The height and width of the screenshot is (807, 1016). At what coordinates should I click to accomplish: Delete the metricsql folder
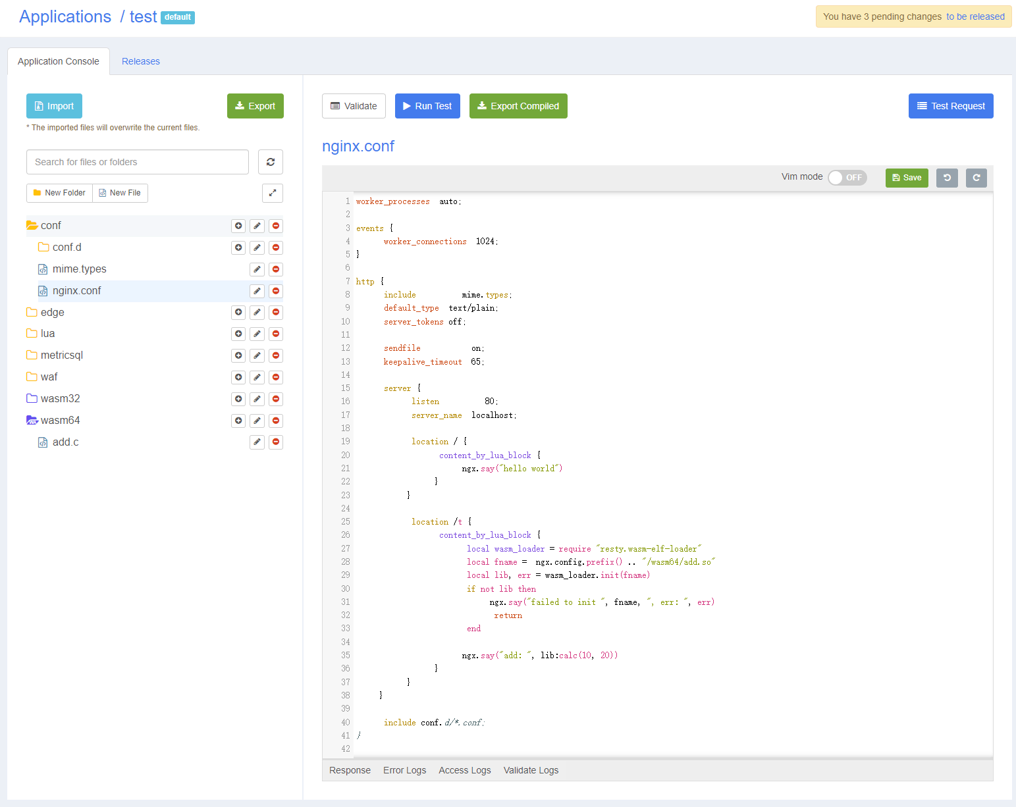coord(276,355)
